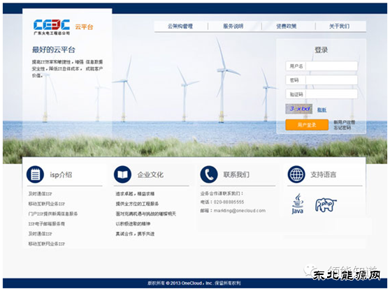Image resolution: width=390 pixels, height=291 pixels.
Task: Click the 忘记密码 link
Action: pos(342,128)
